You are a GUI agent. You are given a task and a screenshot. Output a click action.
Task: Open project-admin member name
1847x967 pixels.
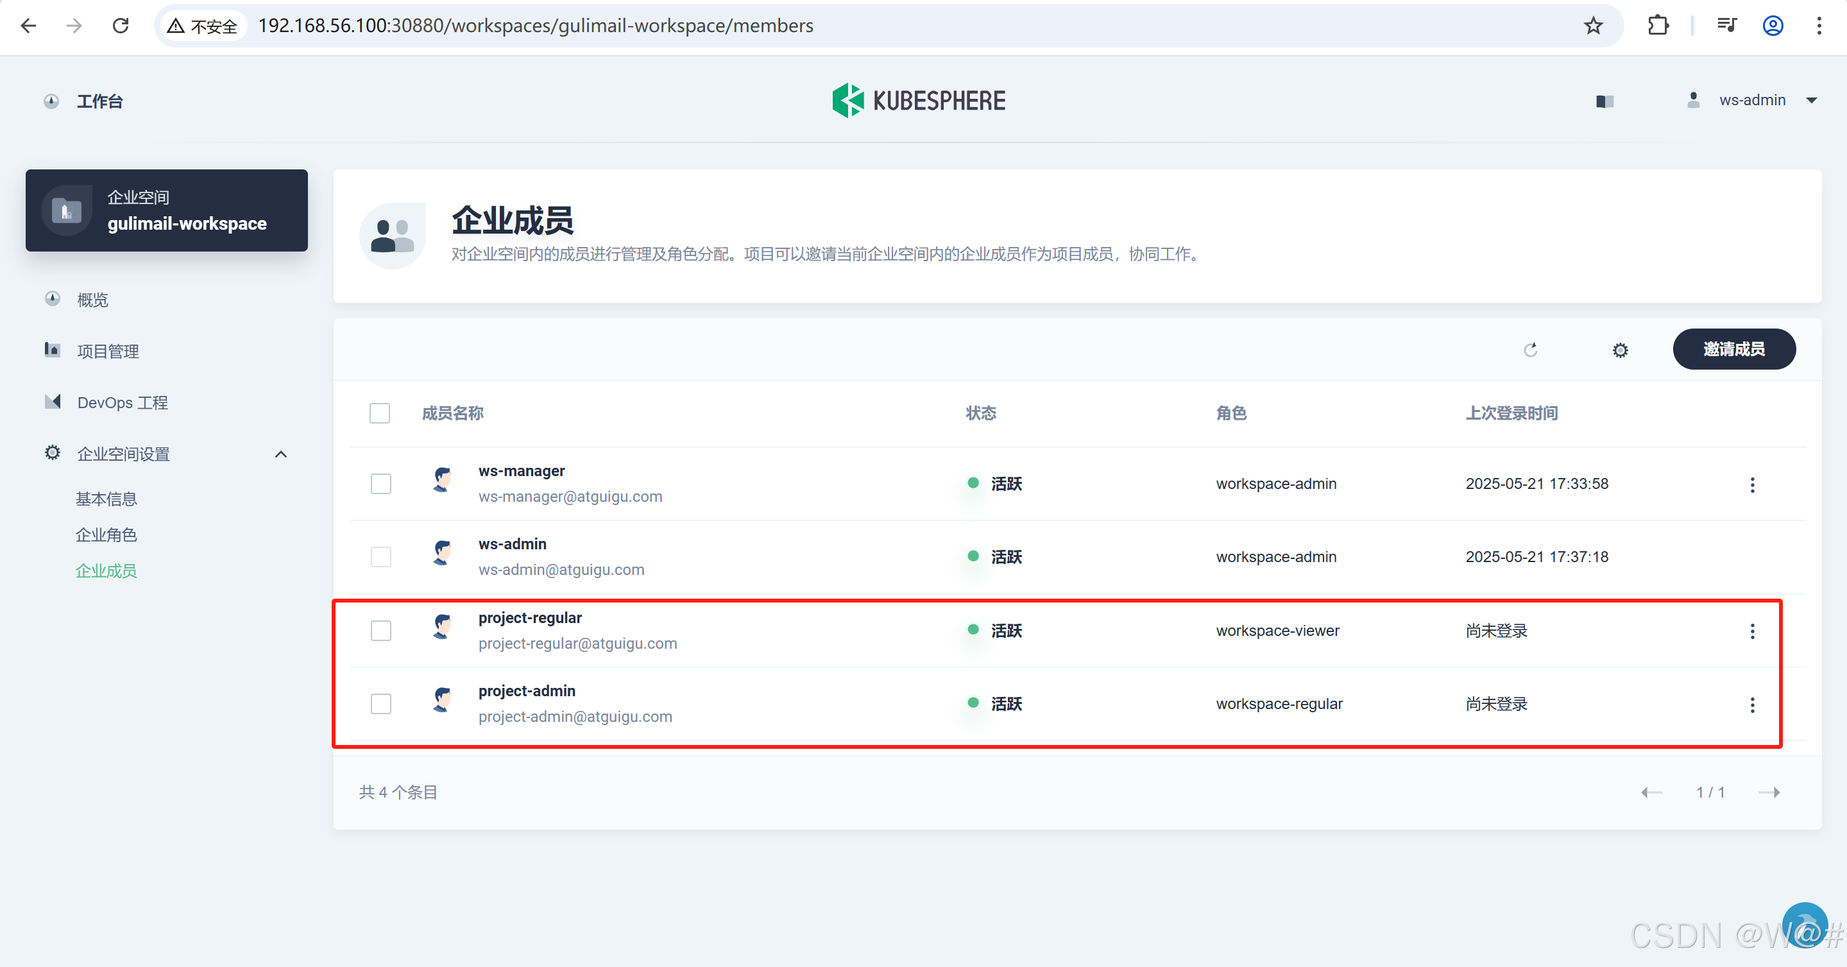(527, 691)
